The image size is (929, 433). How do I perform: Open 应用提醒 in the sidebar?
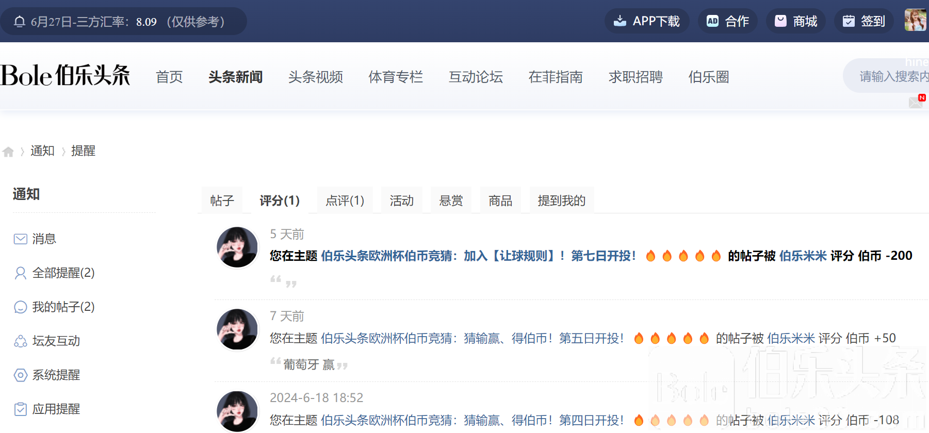pyautogui.click(x=56, y=409)
